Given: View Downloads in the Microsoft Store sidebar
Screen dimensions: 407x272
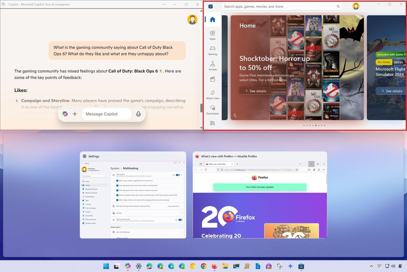Looking at the screenshot, I should [x=212, y=109].
